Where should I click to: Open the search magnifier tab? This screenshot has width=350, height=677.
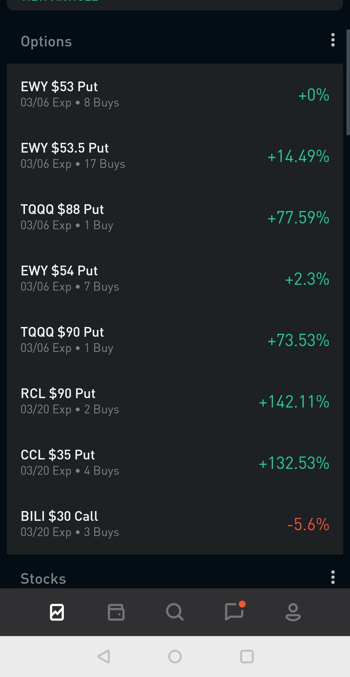[175, 612]
